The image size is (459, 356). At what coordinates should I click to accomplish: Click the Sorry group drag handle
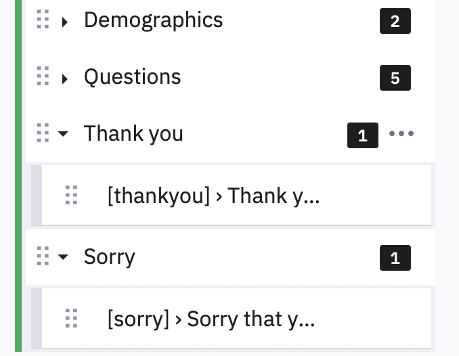[43, 257]
